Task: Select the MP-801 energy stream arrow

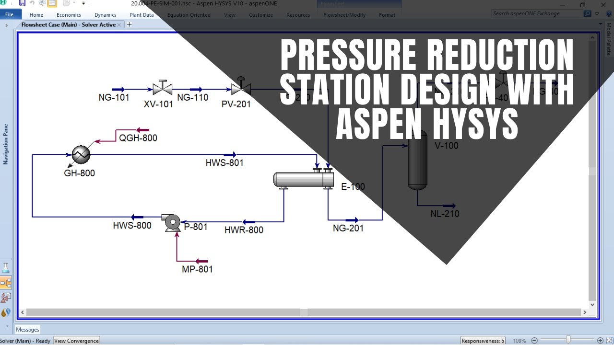Action: 202,261
